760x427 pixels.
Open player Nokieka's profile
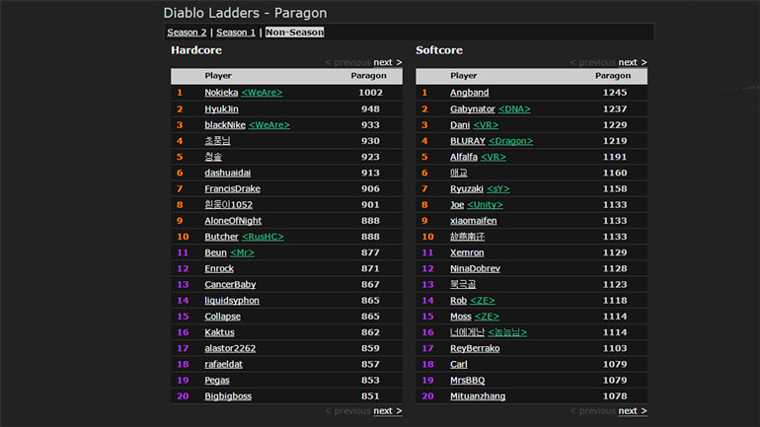(221, 93)
